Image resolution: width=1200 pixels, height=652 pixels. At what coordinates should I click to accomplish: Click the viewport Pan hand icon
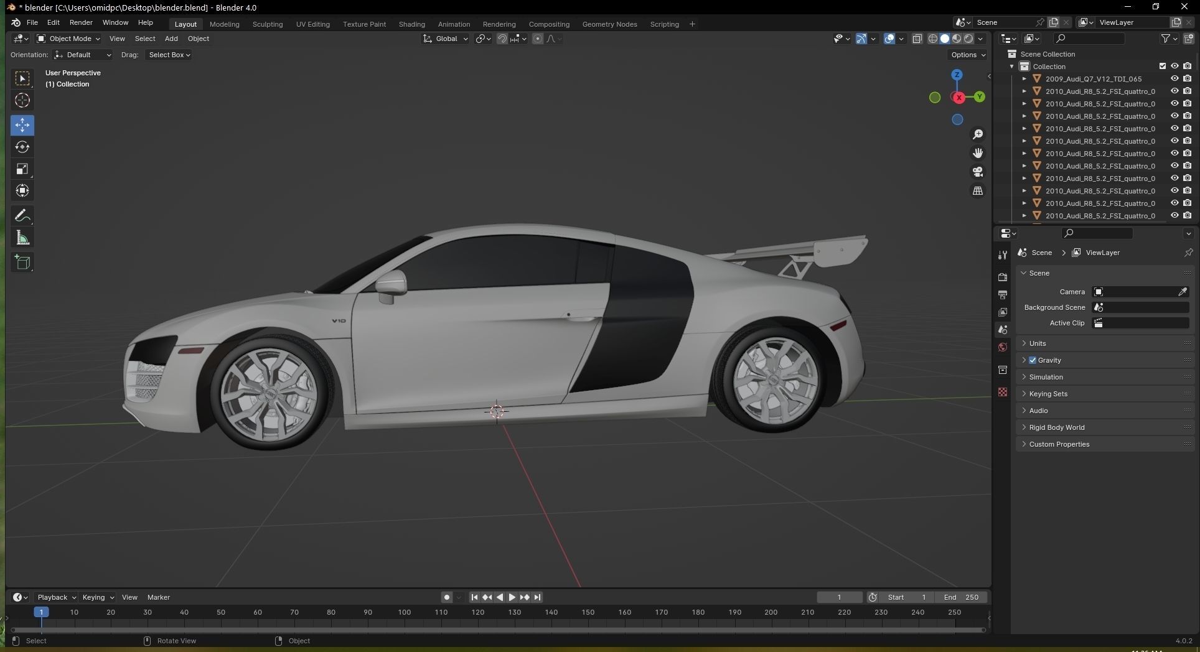point(978,153)
